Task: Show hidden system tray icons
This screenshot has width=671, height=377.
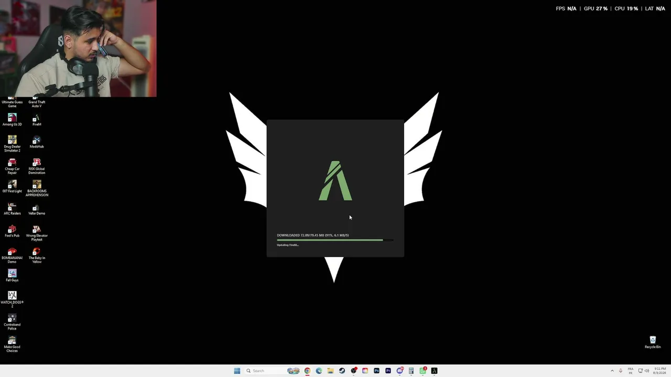Action: (613, 371)
